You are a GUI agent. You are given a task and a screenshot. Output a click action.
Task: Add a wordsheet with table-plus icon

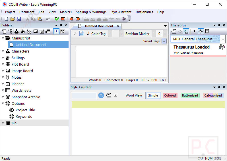tap(48, 31)
